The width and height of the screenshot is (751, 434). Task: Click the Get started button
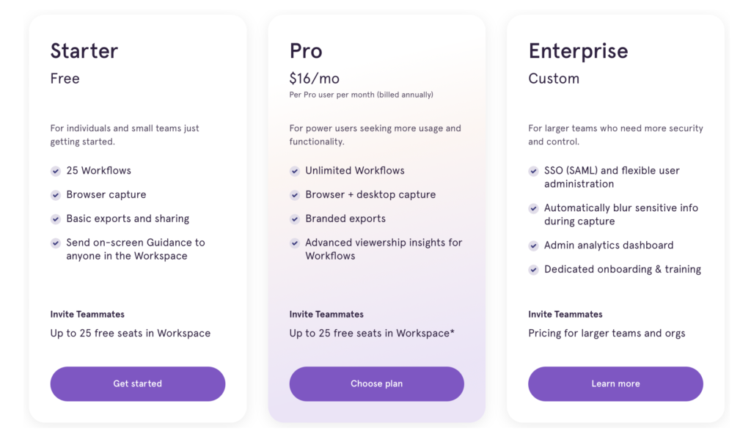tap(137, 383)
